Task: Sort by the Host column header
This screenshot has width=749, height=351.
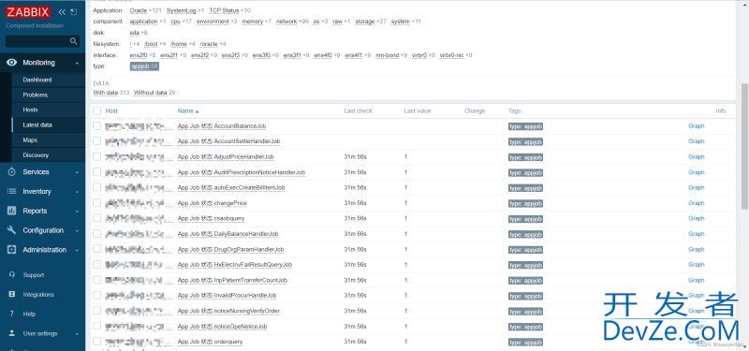Action: point(111,110)
